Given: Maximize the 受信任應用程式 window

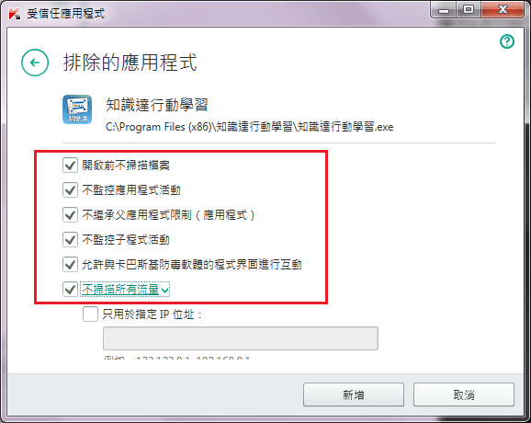Looking at the screenshot, I should coord(469,10).
